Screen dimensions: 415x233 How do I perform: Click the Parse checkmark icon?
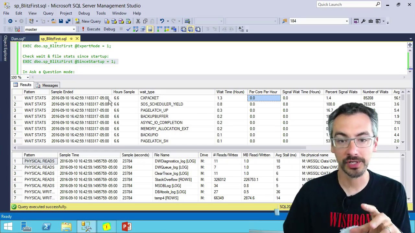pyautogui.click(x=128, y=29)
